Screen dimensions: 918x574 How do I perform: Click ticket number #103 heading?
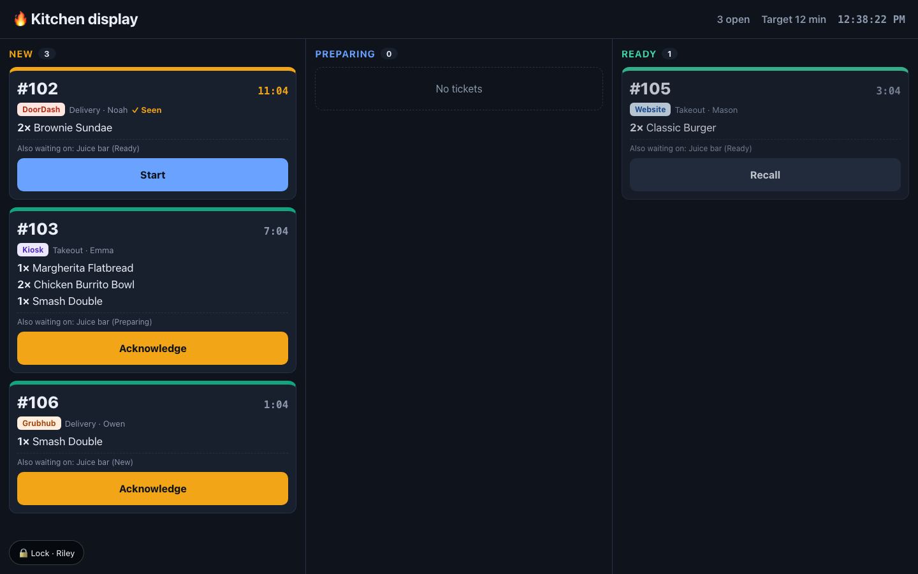coord(38,229)
